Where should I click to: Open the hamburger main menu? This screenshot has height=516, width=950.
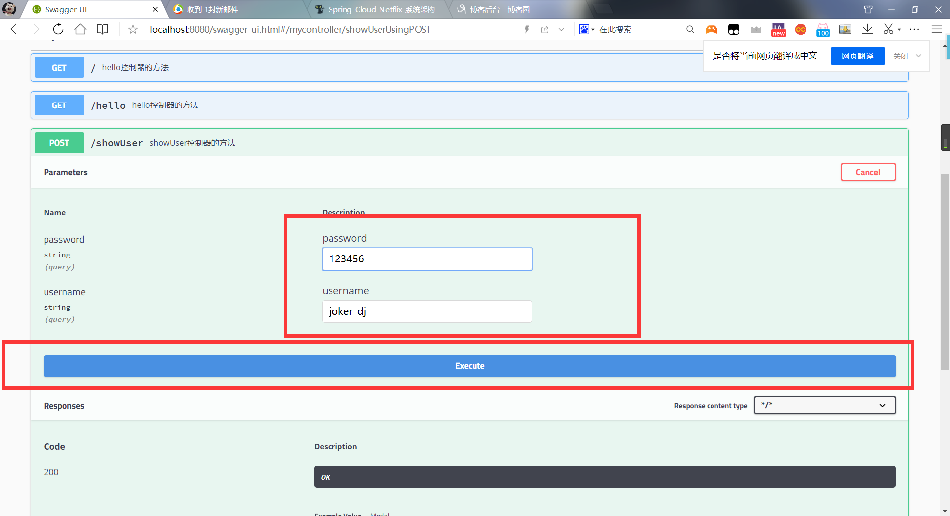pyautogui.click(x=936, y=29)
